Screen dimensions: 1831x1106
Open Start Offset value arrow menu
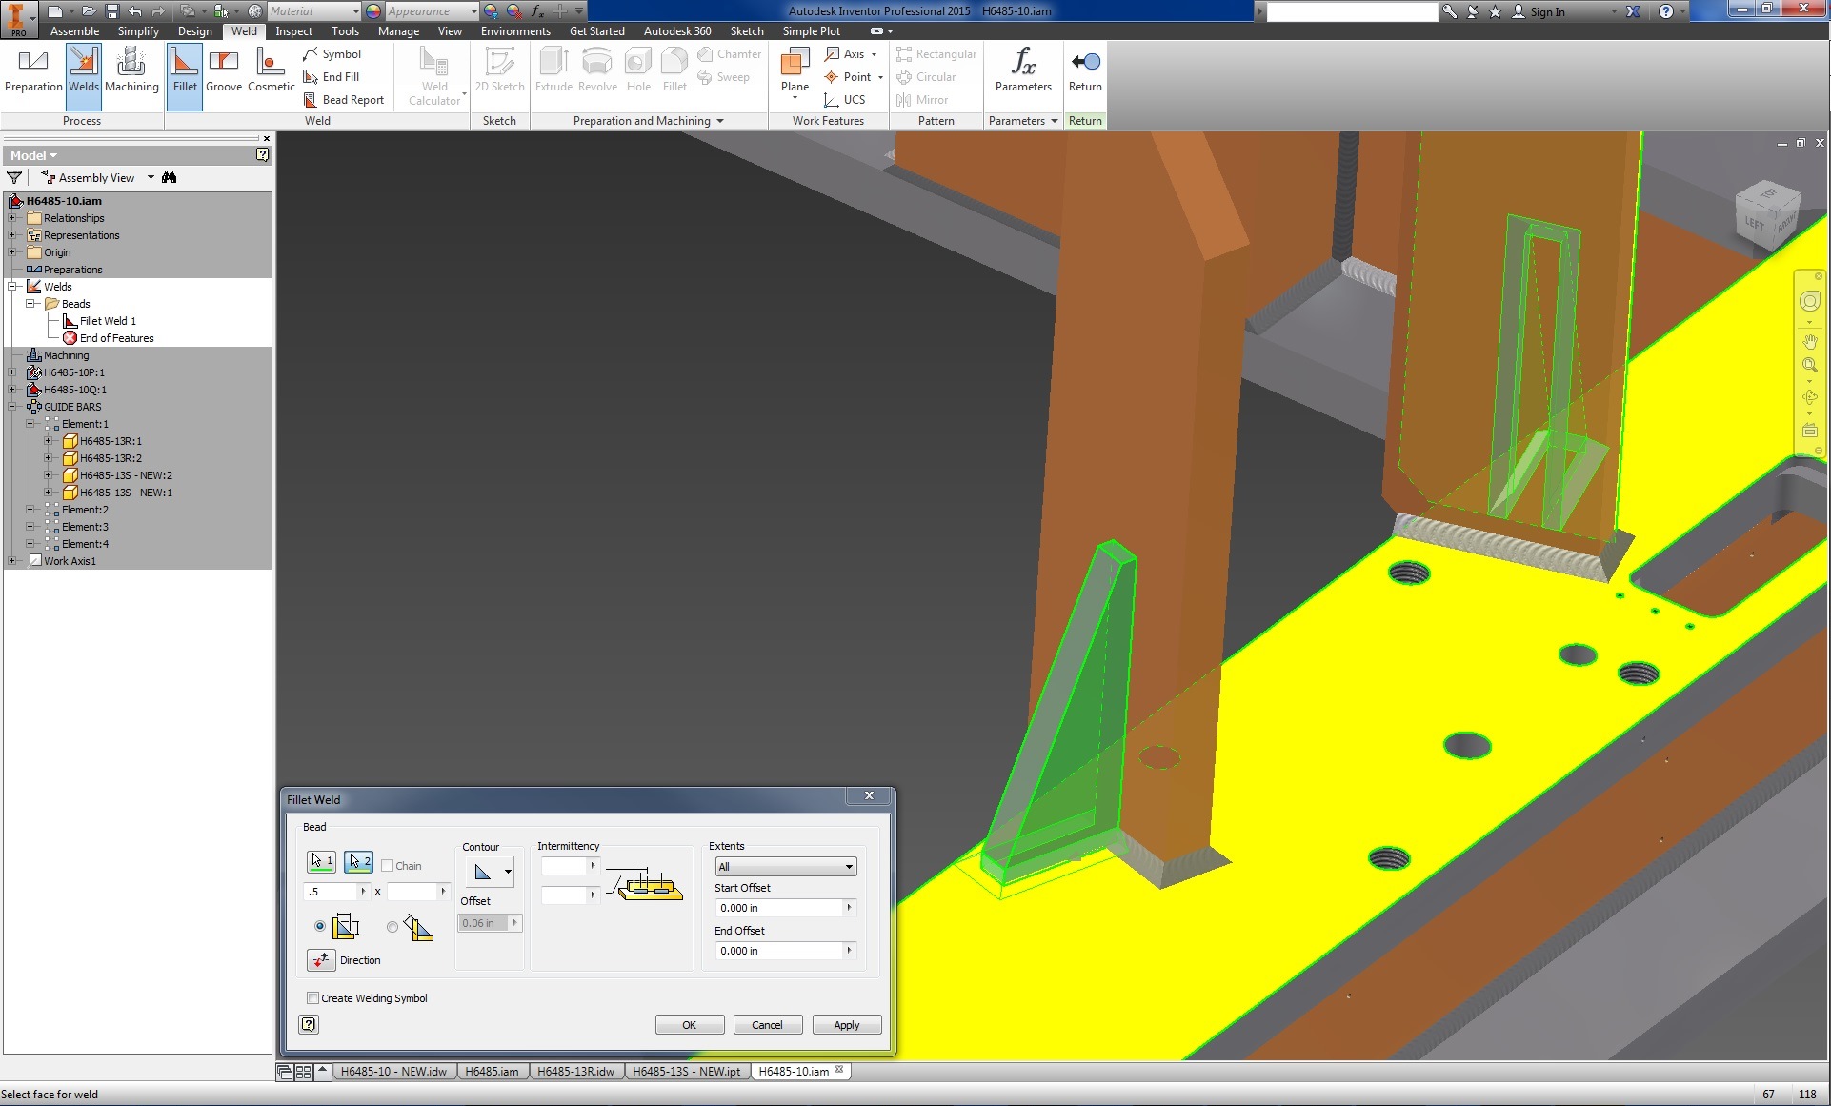click(x=850, y=908)
